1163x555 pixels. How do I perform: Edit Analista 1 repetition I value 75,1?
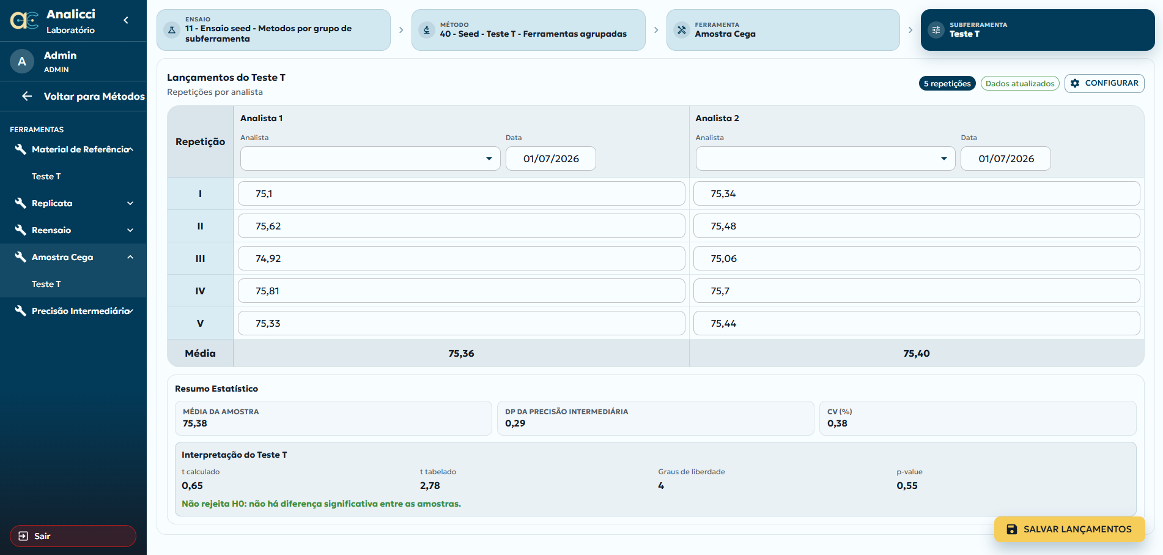tap(461, 193)
